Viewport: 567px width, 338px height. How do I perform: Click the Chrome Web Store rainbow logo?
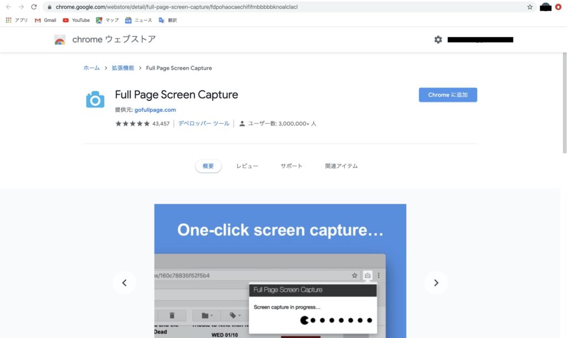pyautogui.click(x=60, y=39)
